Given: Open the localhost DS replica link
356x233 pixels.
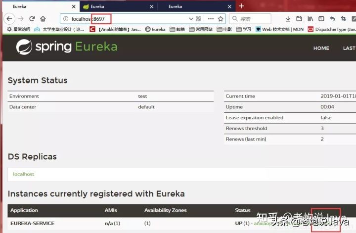Looking at the screenshot, I should click(24, 174).
